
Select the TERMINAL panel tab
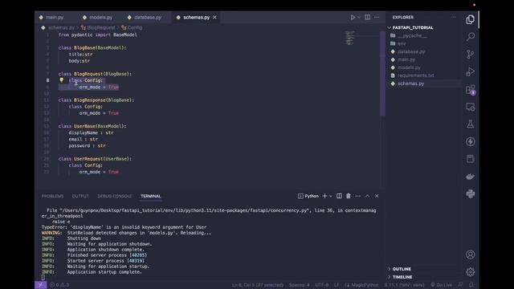151,196
